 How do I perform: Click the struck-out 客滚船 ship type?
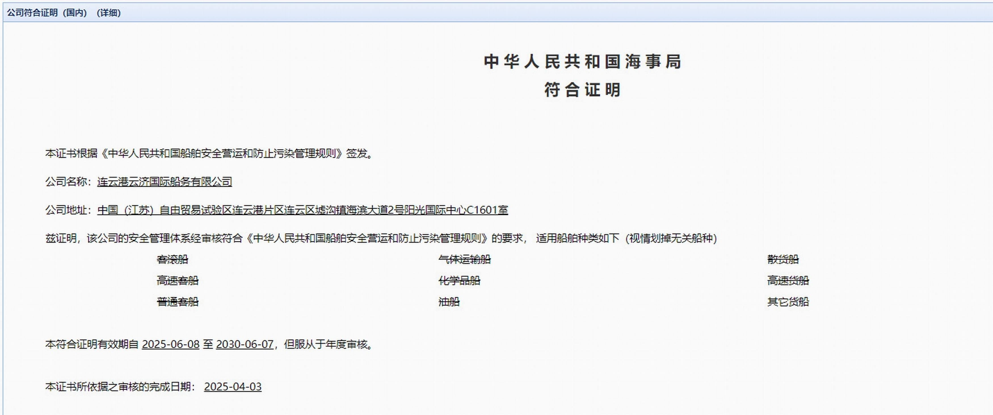pos(172,259)
